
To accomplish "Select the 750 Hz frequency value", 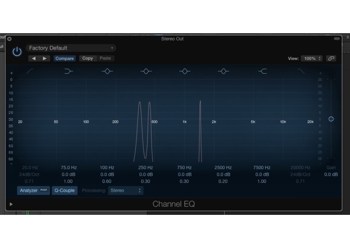I will (x=184, y=168).
